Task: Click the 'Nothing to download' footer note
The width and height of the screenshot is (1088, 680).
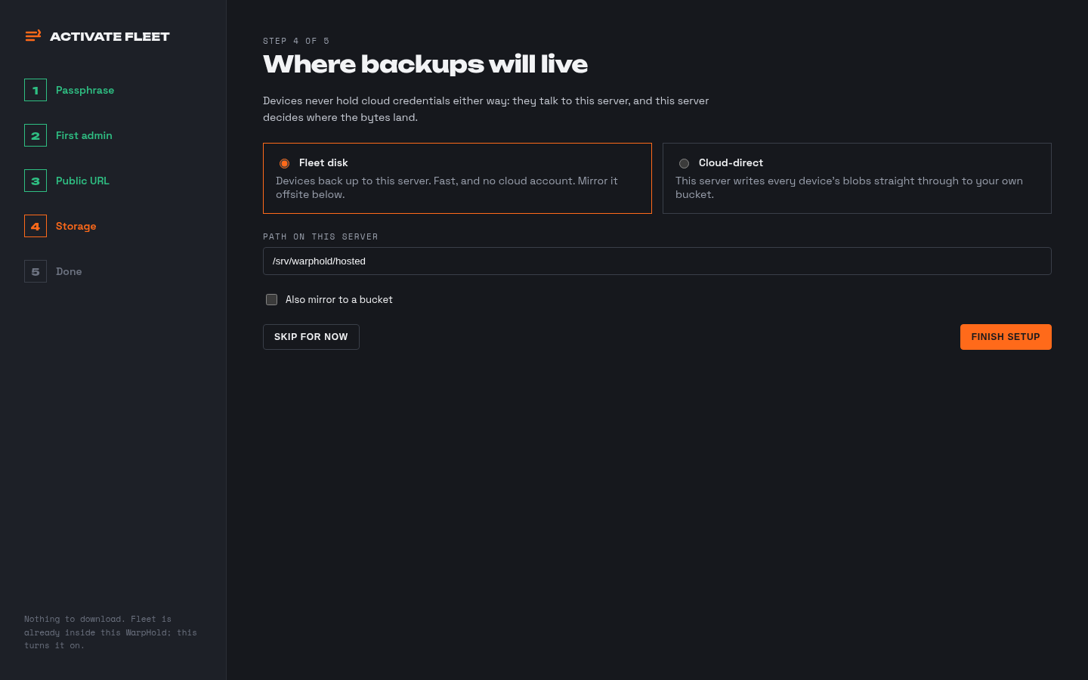Action: [x=110, y=632]
